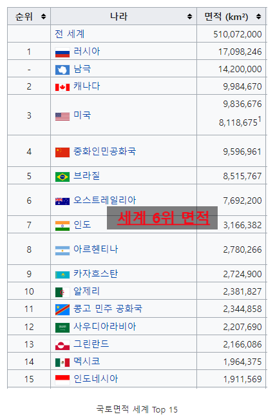Select Brazil's area 8,515,767
The image size is (275, 419).
tap(242, 177)
